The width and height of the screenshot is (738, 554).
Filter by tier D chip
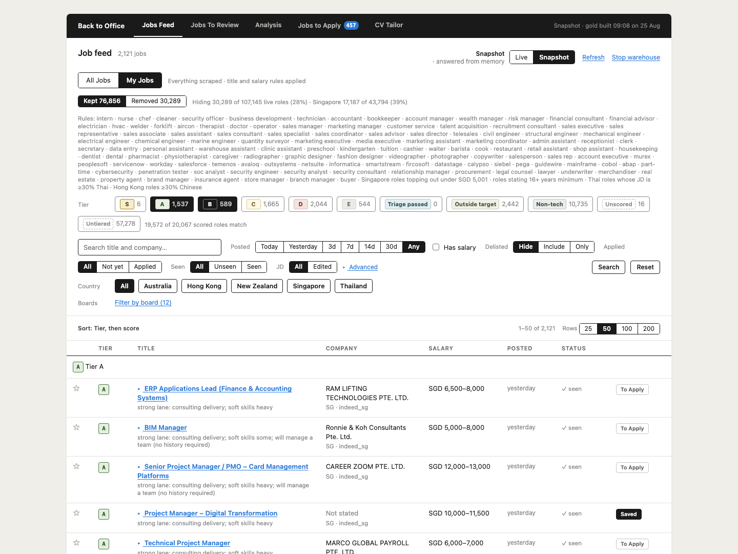click(x=311, y=204)
